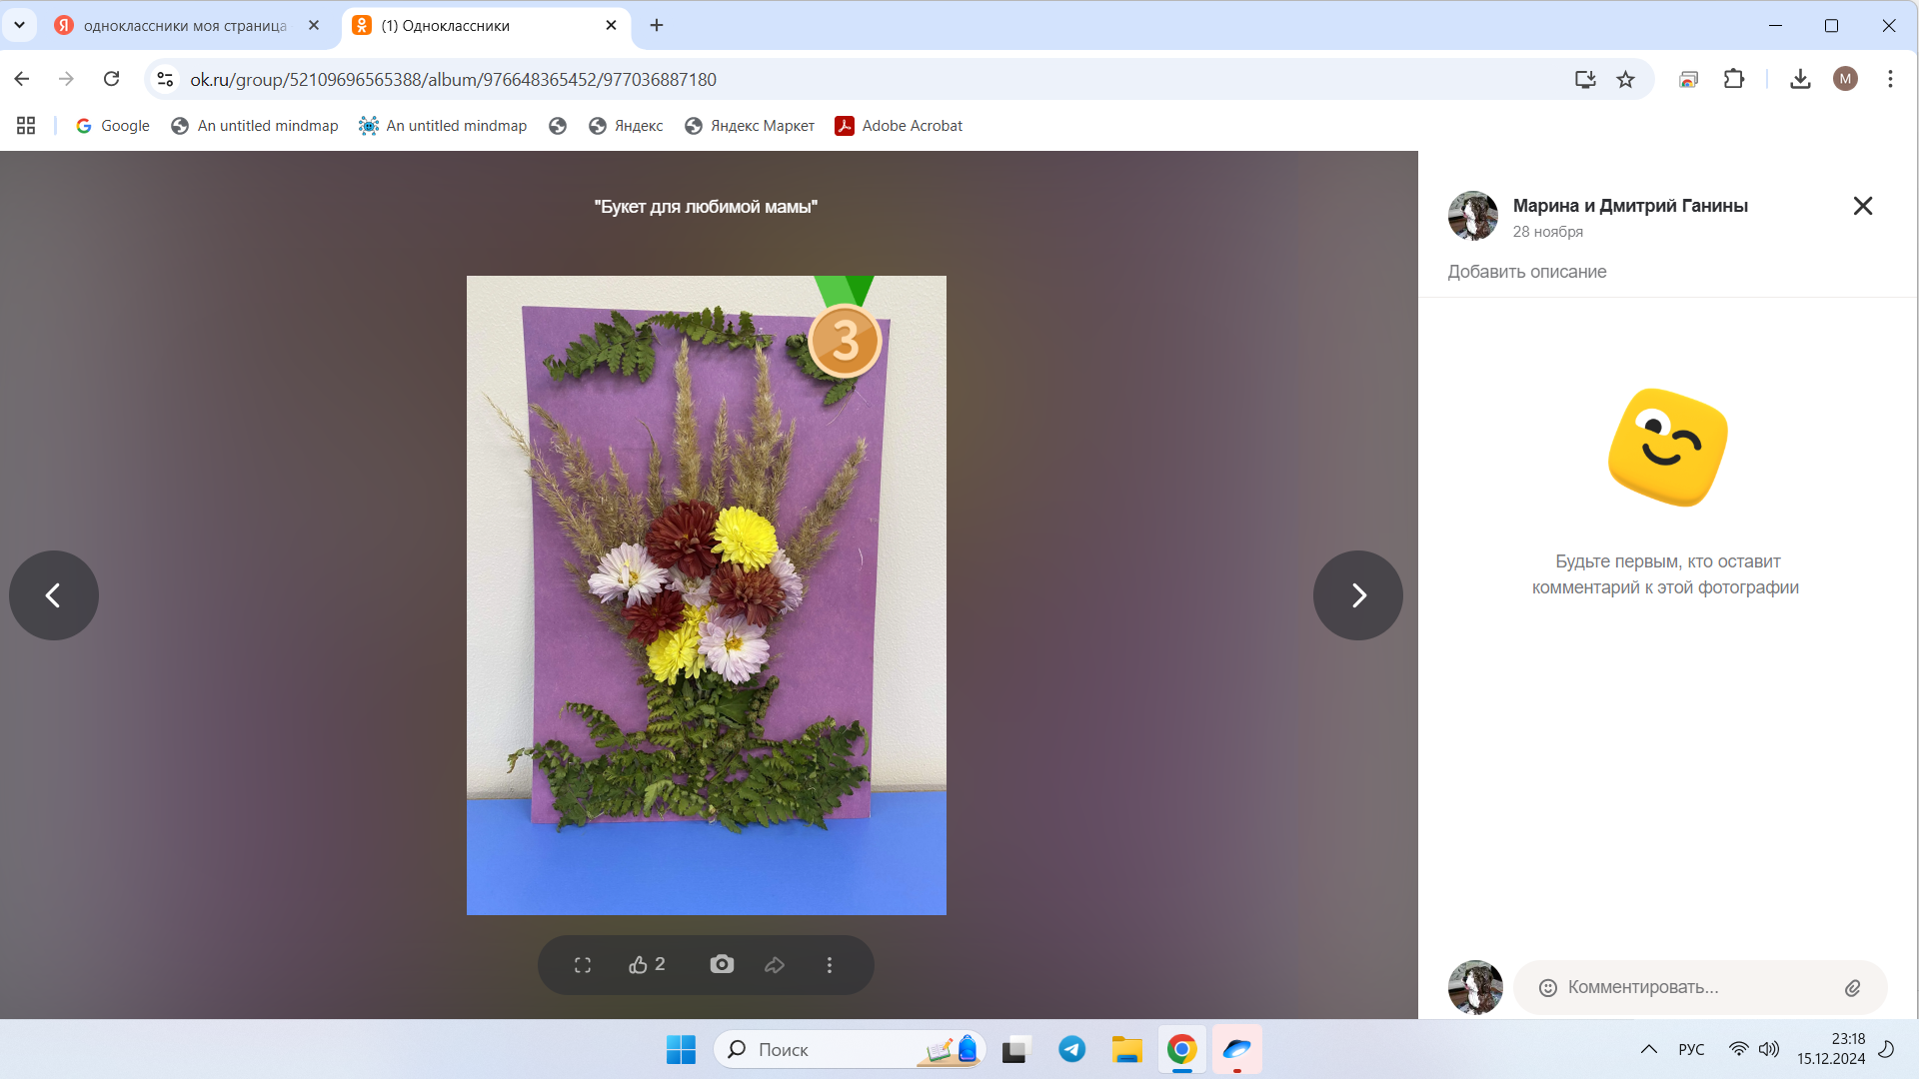Open second An untitled mindmap bookmark with gear icon

click(x=443, y=126)
